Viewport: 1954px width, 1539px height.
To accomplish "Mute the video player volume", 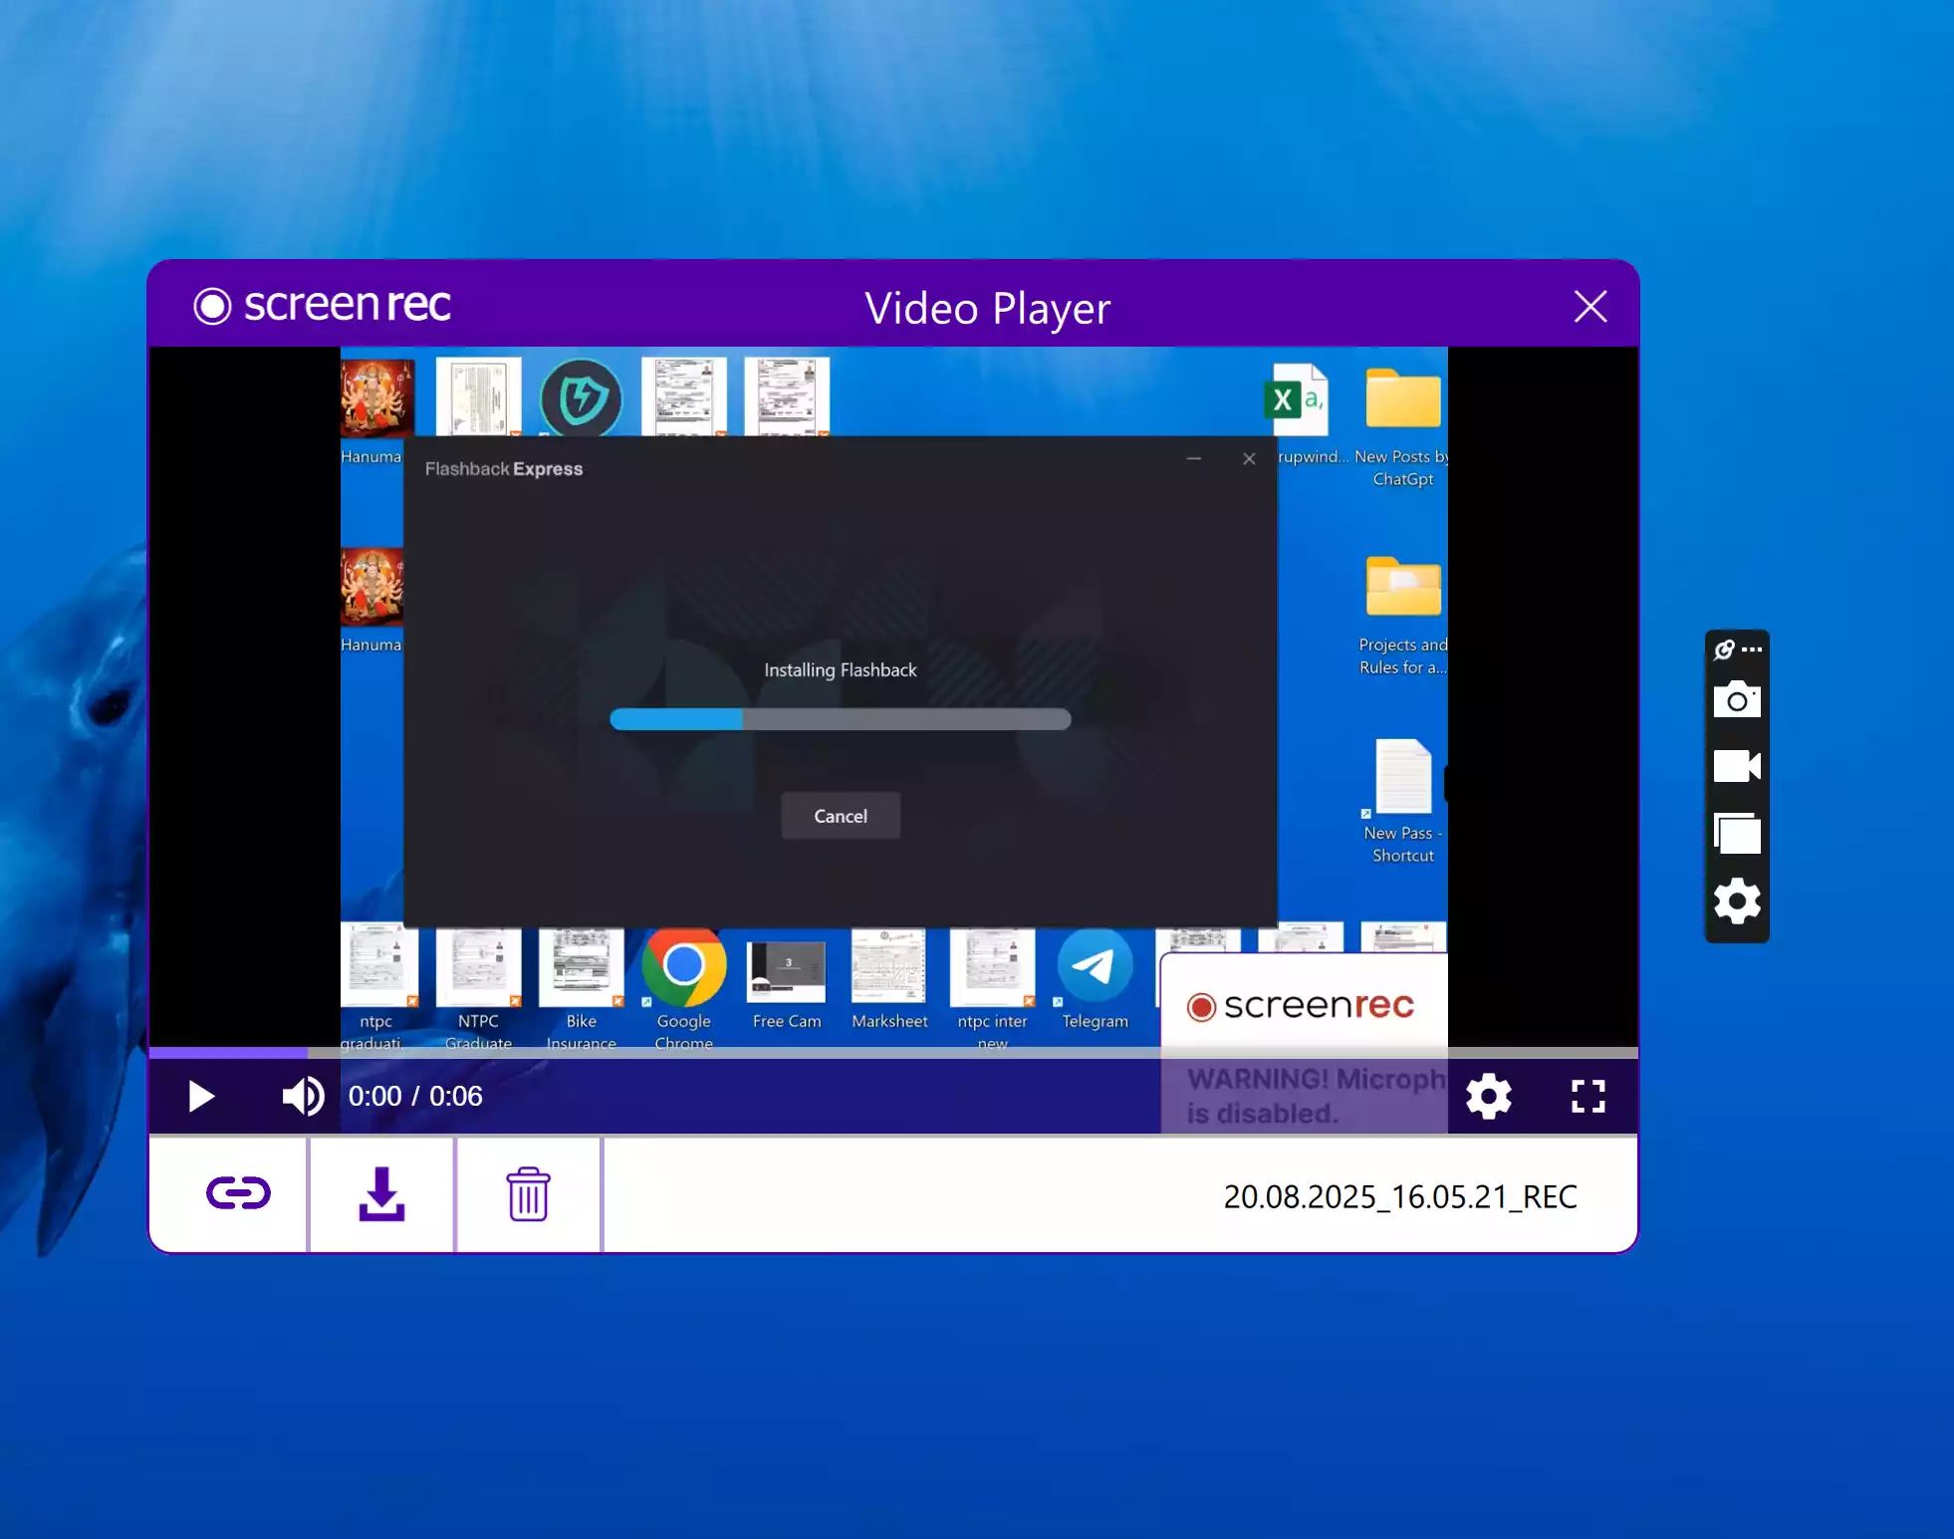I will pyautogui.click(x=302, y=1097).
